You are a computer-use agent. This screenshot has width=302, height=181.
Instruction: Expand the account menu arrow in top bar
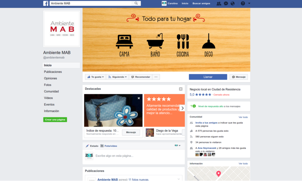coord(249,3)
